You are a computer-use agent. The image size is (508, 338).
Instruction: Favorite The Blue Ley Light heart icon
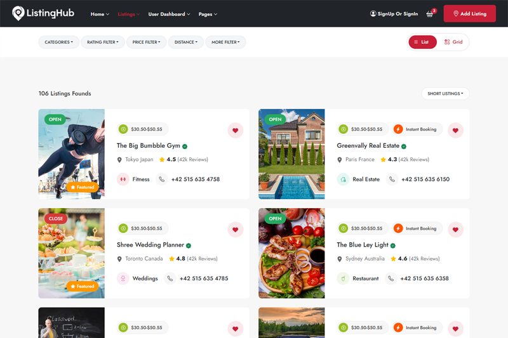tap(455, 230)
